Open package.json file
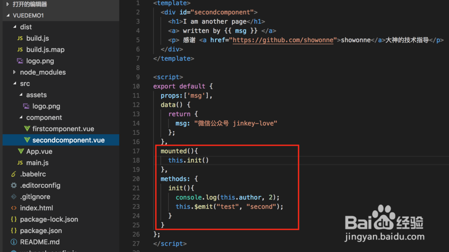Screen dimensions: 449x252 tap(41, 231)
